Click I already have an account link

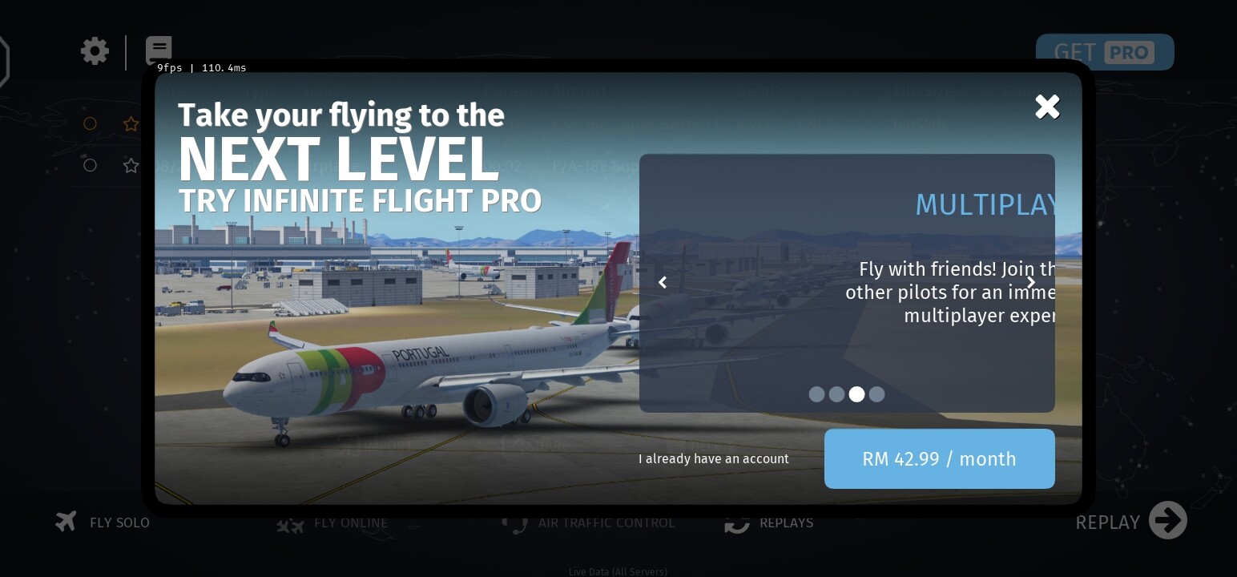pyautogui.click(x=713, y=458)
